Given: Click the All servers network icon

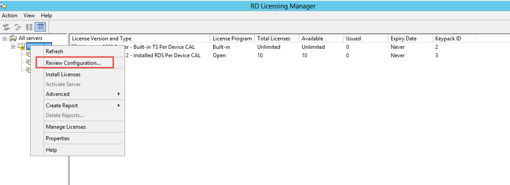Looking at the screenshot, I should pos(13,38).
